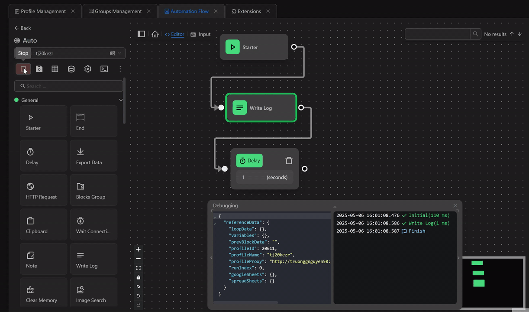Toggle search direction with the up arrow
529x312 pixels.
click(511, 34)
